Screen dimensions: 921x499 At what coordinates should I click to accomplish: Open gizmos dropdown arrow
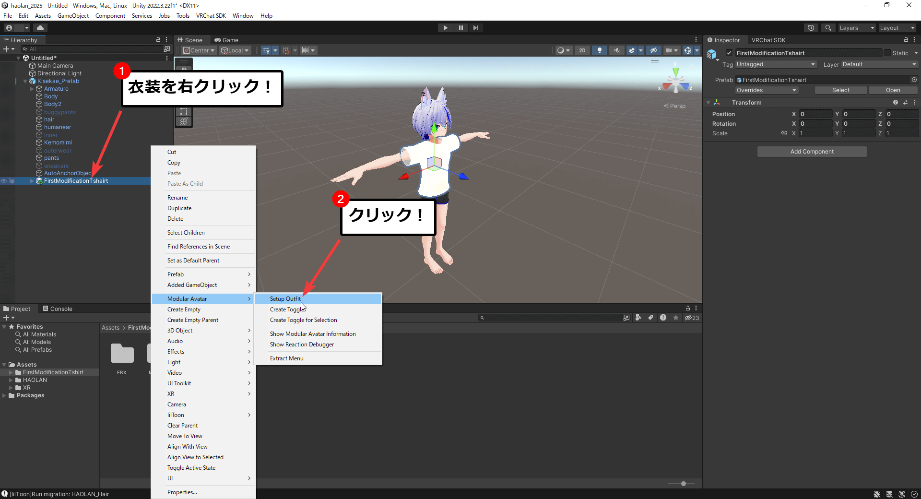point(697,50)
